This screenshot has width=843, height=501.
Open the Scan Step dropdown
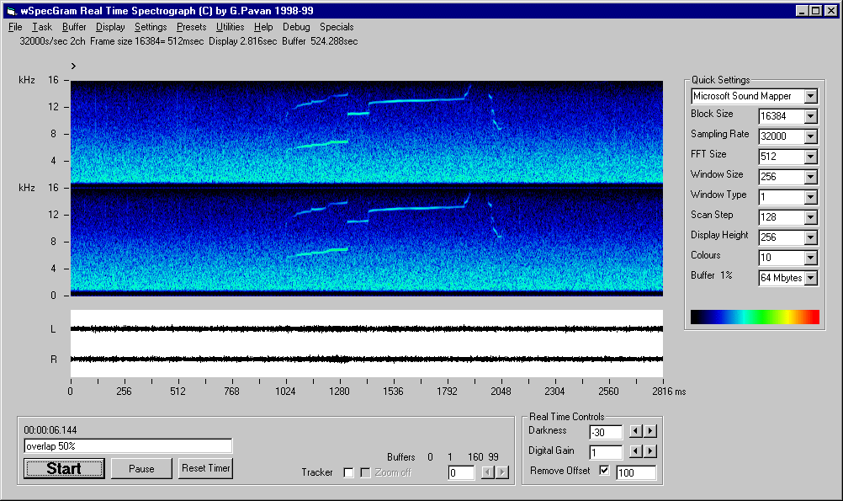[811, 217]
